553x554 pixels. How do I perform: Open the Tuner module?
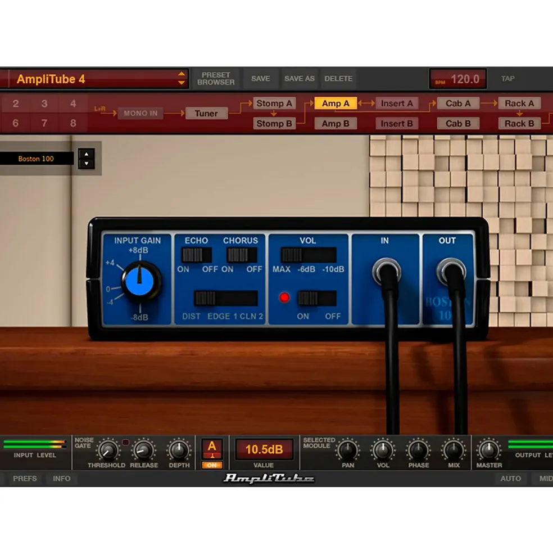[206, 114]
